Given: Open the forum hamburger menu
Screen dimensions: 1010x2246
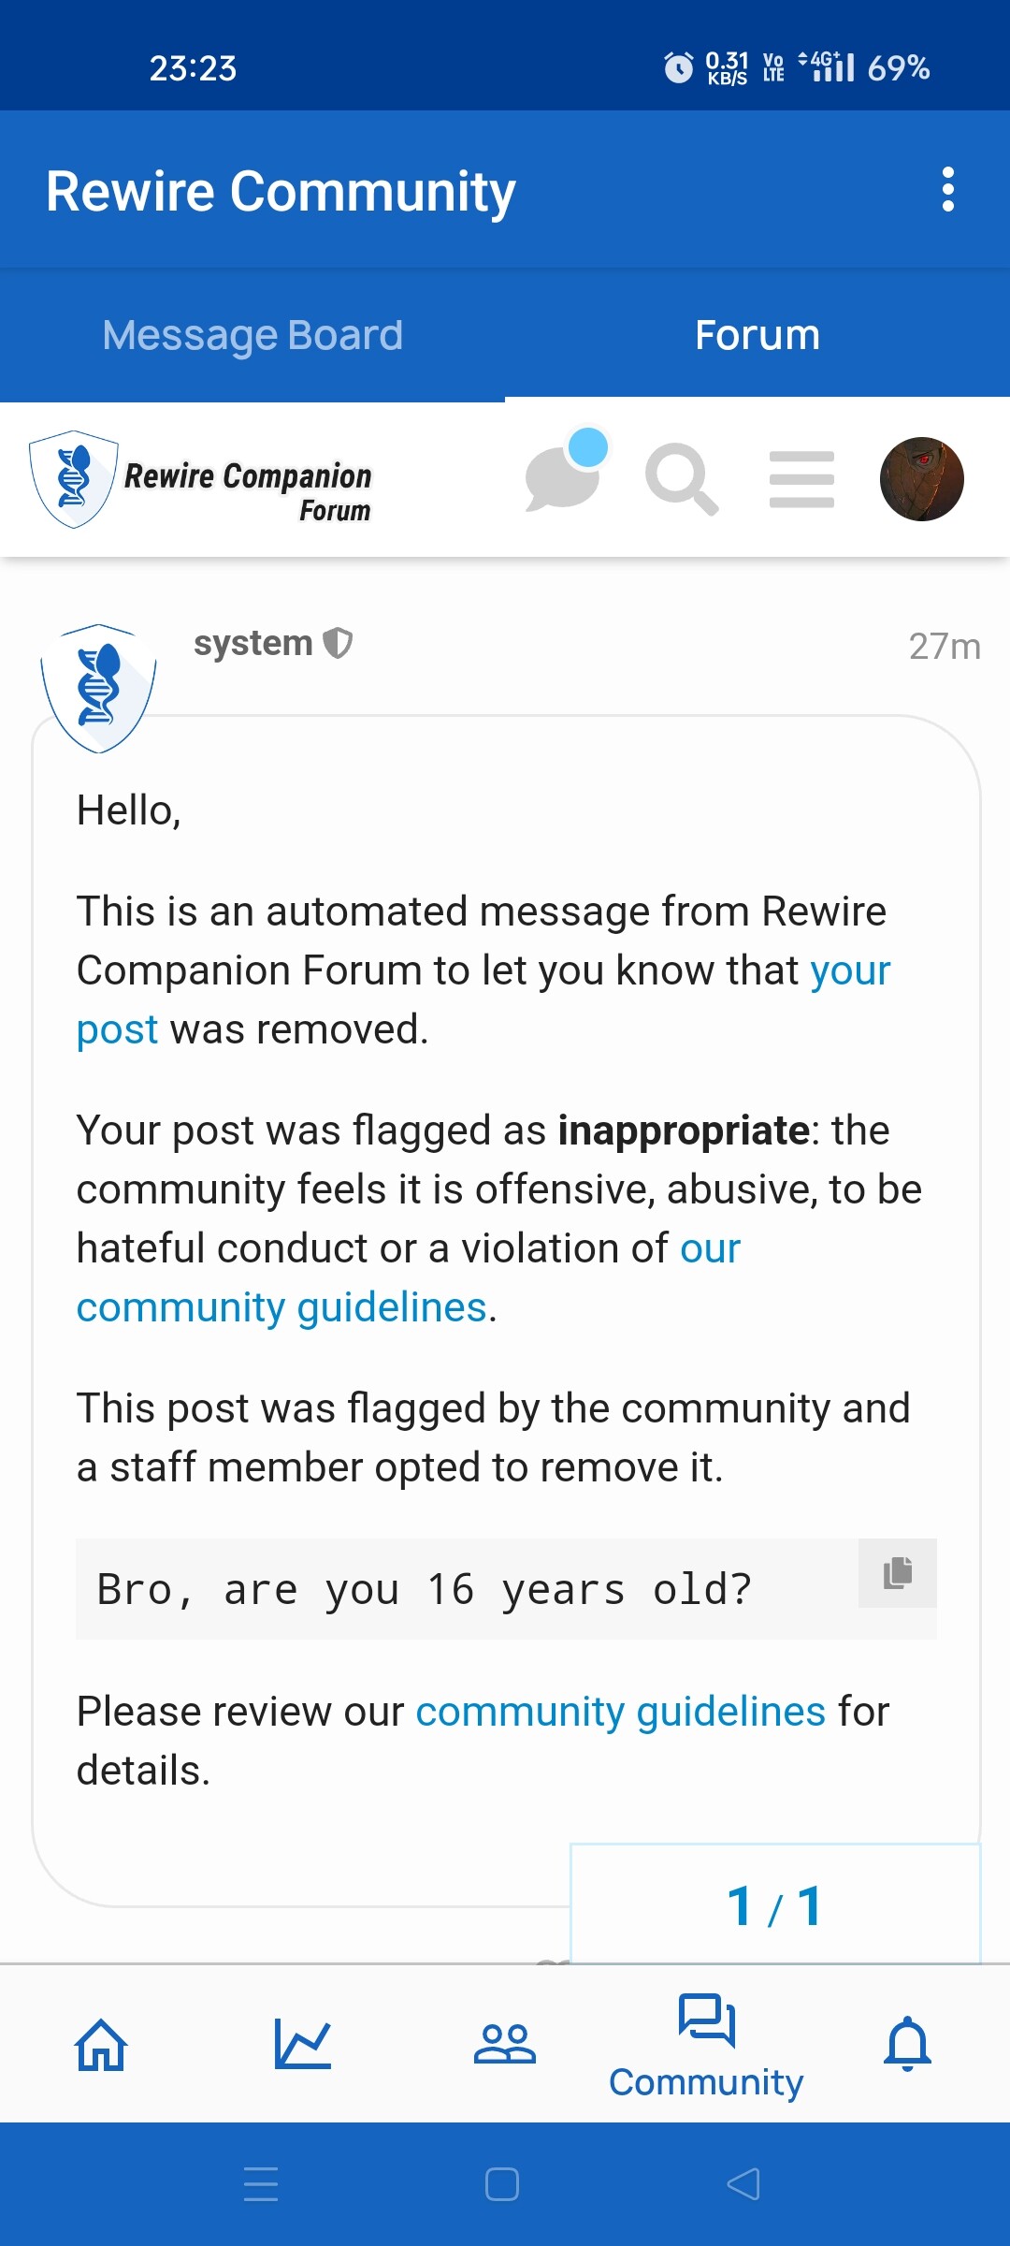Looking at the screenshot, I should [x=801, y=479].
